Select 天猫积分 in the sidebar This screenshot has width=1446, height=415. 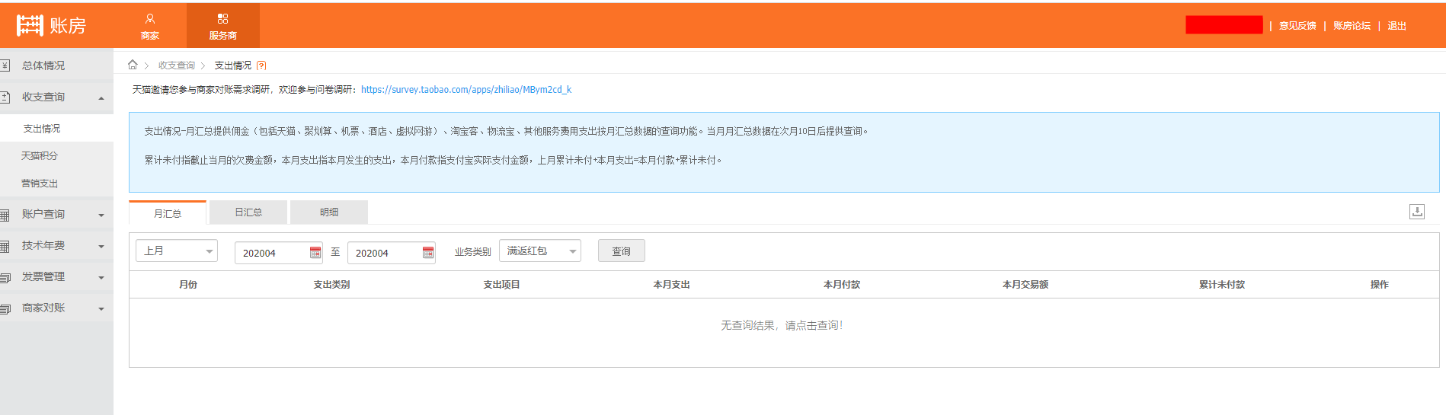(40, 155)
